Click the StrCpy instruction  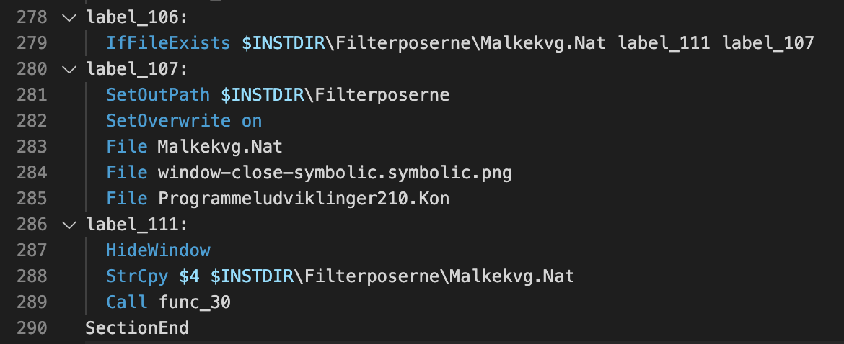click(x=137, y=276)
